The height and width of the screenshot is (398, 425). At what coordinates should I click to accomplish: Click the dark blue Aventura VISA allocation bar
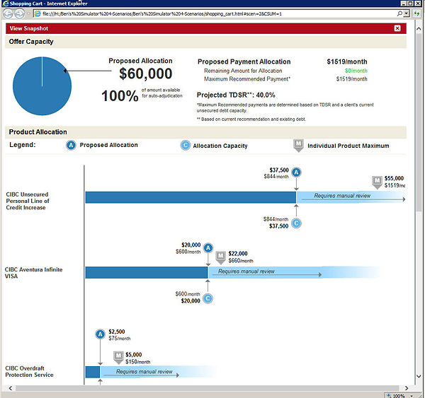pos(147,272)
